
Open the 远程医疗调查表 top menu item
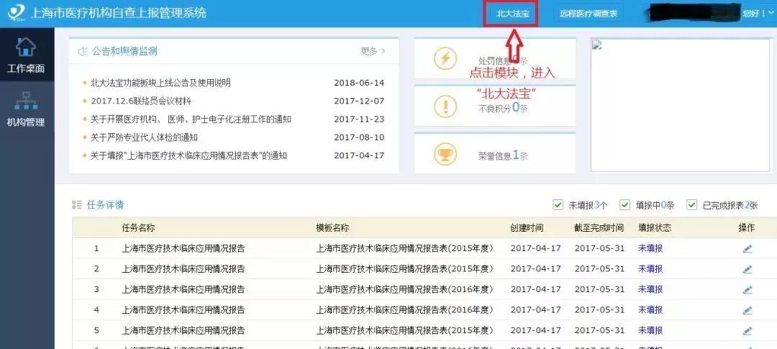588,14
